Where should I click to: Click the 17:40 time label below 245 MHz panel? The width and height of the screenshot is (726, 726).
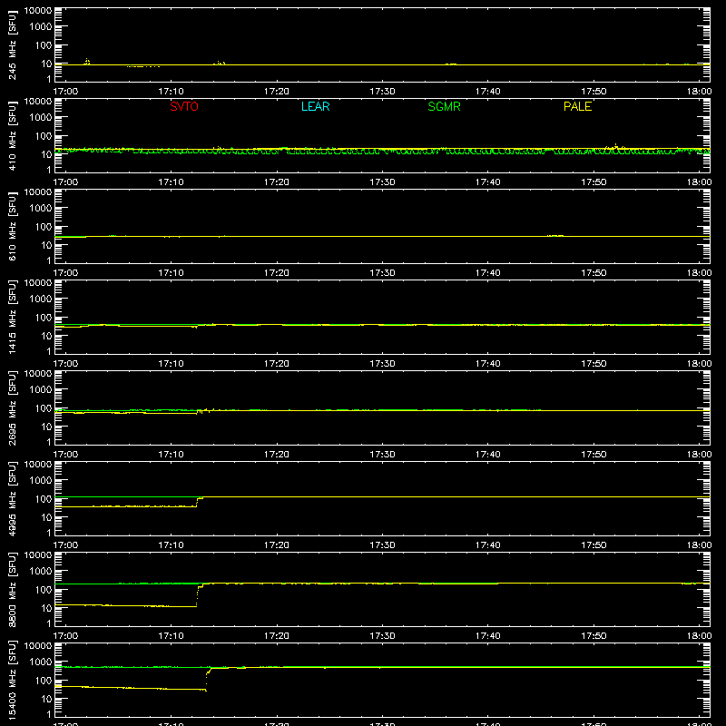(487, 92)
